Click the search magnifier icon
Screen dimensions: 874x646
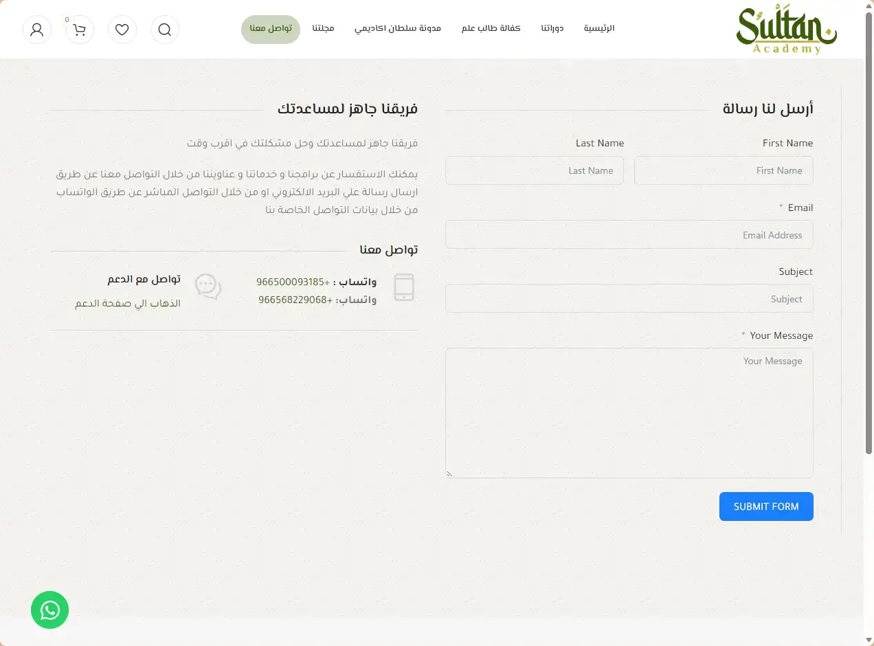click(165, 30)
